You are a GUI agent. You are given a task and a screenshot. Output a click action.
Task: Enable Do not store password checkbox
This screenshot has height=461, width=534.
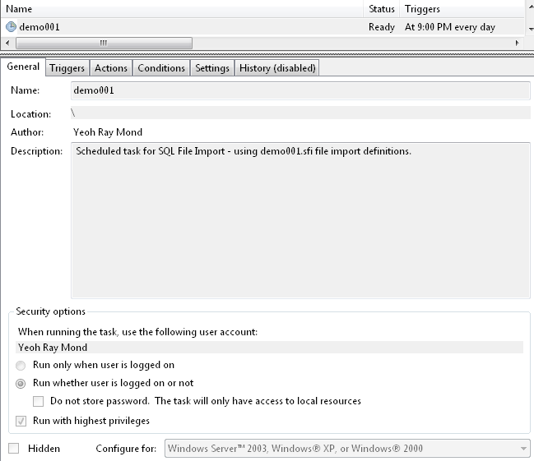(39, 401)
